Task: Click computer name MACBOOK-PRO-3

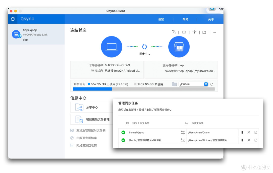Action: tap(117, 65)
